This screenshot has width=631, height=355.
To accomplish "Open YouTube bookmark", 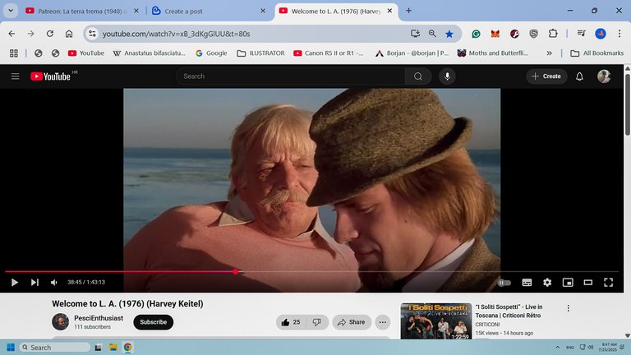I will pos(86,53).
